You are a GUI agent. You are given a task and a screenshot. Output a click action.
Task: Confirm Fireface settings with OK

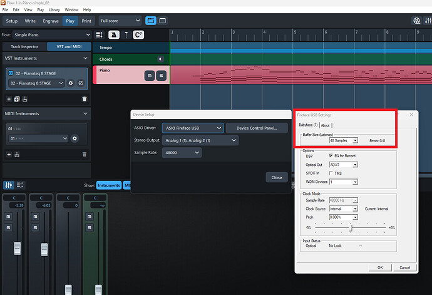[x=380, y=267]
